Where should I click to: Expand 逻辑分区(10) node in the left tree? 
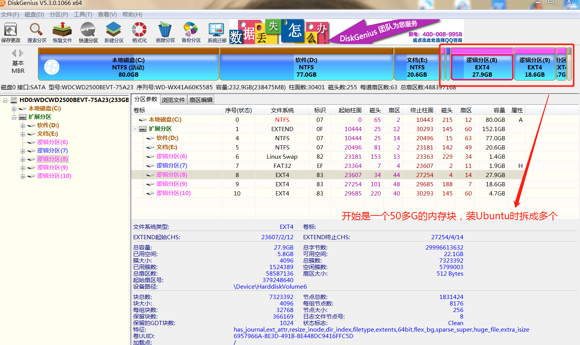pos(23,176)
